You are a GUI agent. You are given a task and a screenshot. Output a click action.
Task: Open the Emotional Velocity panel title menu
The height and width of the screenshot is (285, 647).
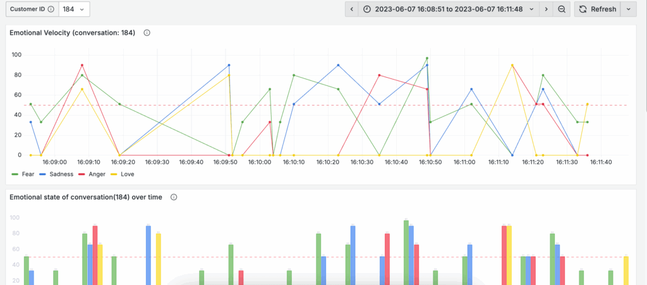(x=72, y=33)
